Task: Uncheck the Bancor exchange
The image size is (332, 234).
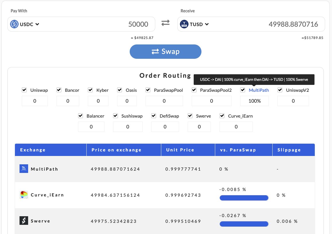Action: pyautogui.click(x=59, y=90)
